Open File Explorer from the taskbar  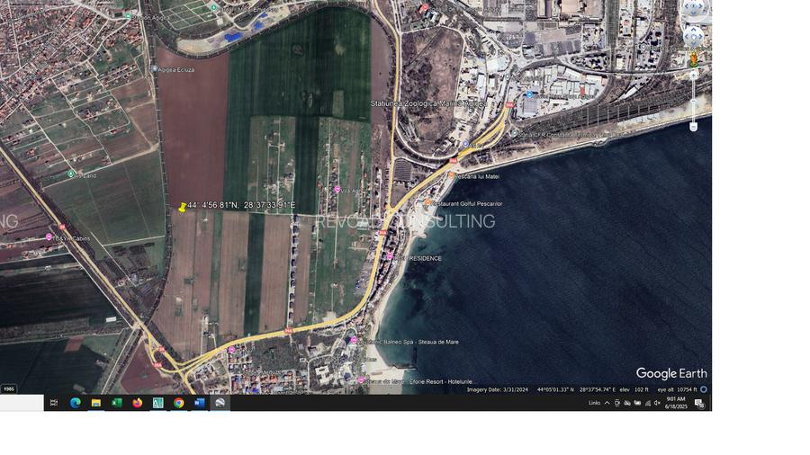pos(95,403)
